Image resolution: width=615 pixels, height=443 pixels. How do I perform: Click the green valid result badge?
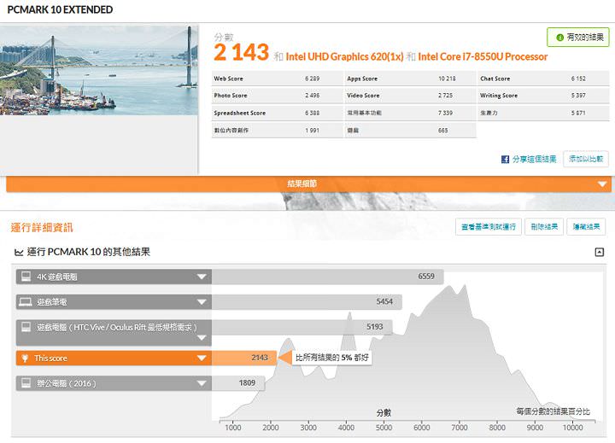point(578,38)
